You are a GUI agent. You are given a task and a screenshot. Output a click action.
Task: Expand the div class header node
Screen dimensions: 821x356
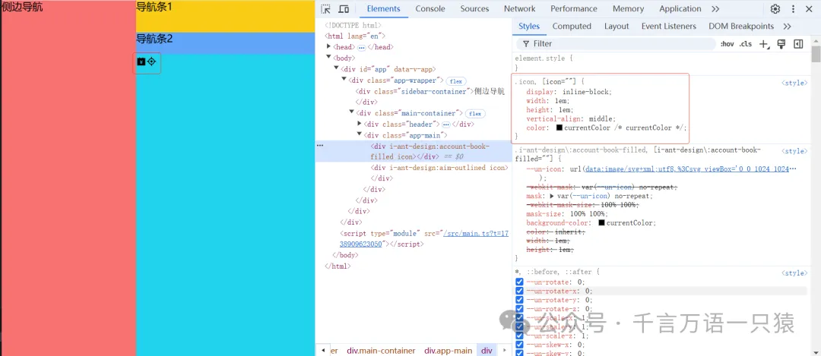(x=360, y=124)
